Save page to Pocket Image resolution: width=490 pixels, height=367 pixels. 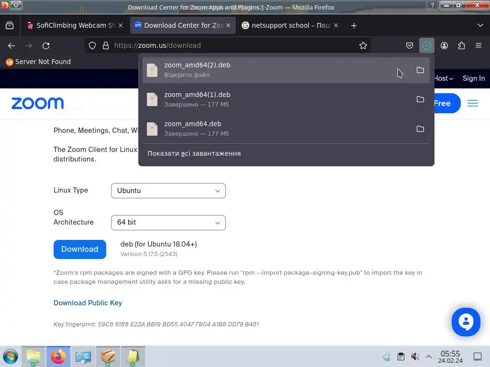tap(410, 45)
